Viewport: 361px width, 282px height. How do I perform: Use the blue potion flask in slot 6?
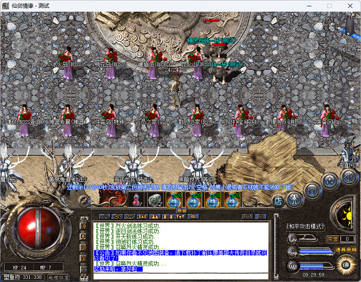232,200
